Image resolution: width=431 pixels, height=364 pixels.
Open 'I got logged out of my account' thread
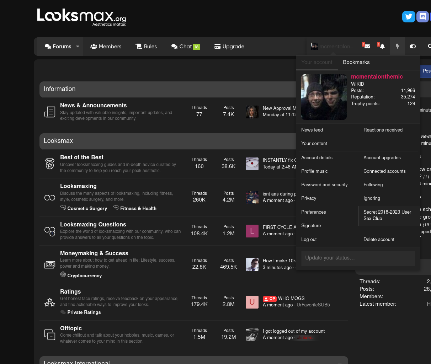(x=294, y=331)
